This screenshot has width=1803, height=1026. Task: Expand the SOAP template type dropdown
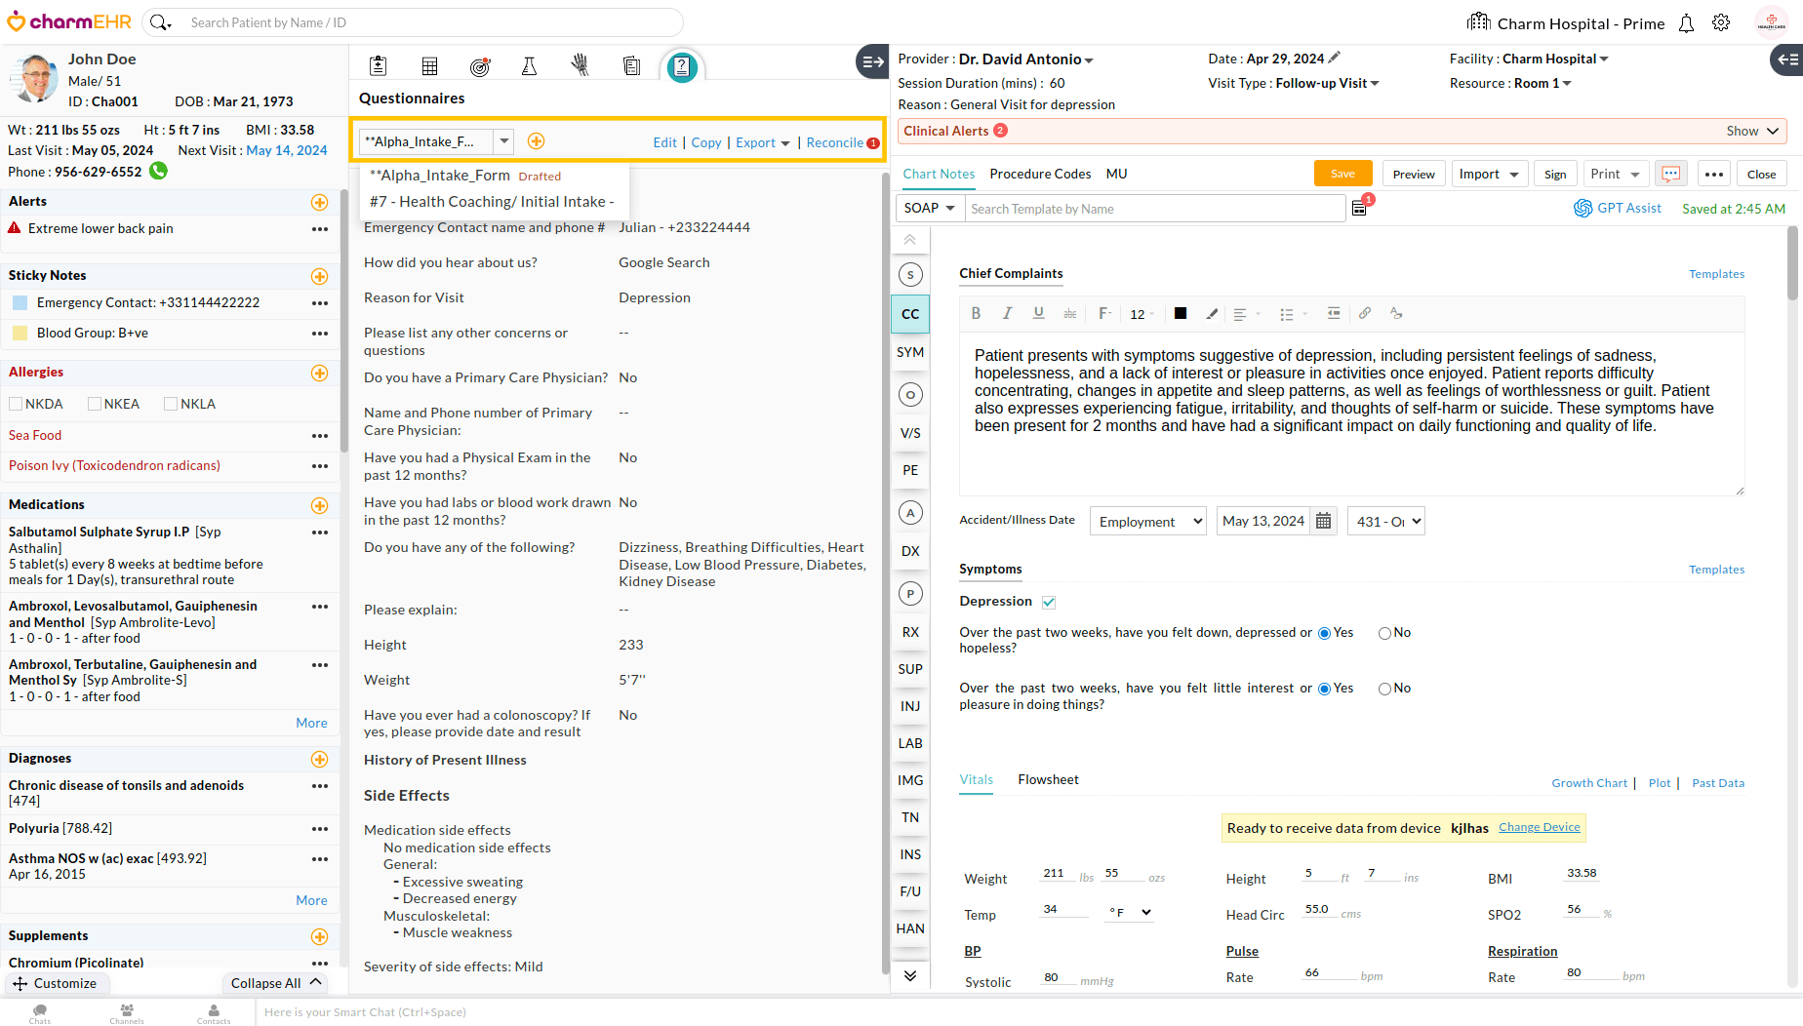pyautogui.click(x=929, y=208)
